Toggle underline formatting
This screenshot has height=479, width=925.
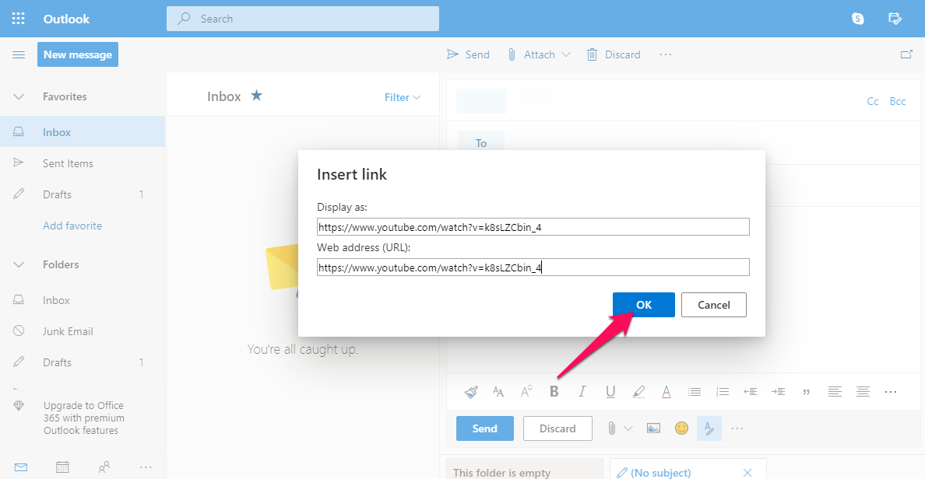click(x=610, y=392)
